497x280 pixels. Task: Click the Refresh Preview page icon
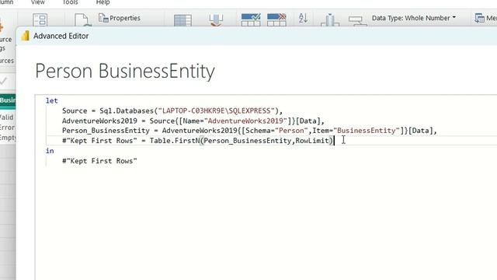tap(82, 19)
